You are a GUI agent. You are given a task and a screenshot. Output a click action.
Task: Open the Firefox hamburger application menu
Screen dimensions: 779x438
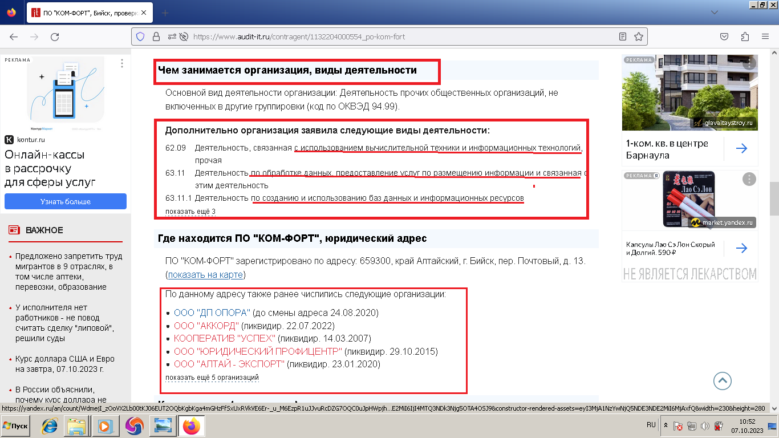[765, 36]
